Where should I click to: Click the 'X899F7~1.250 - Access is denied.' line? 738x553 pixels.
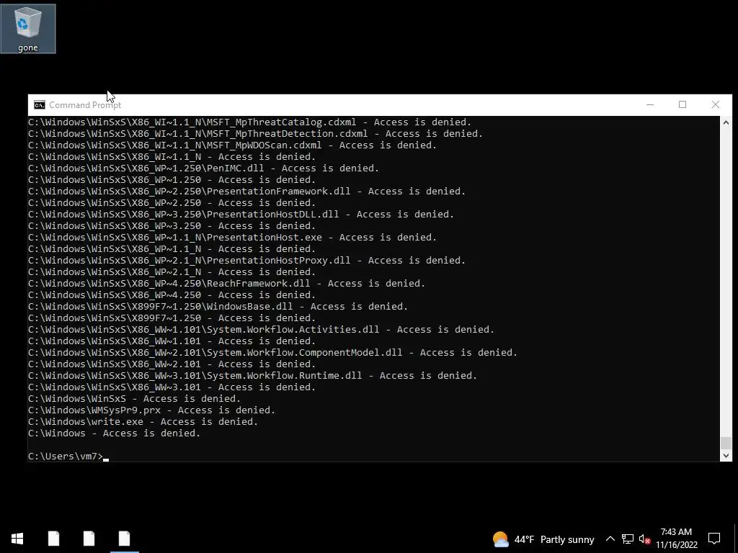click(x=172, y=318)
